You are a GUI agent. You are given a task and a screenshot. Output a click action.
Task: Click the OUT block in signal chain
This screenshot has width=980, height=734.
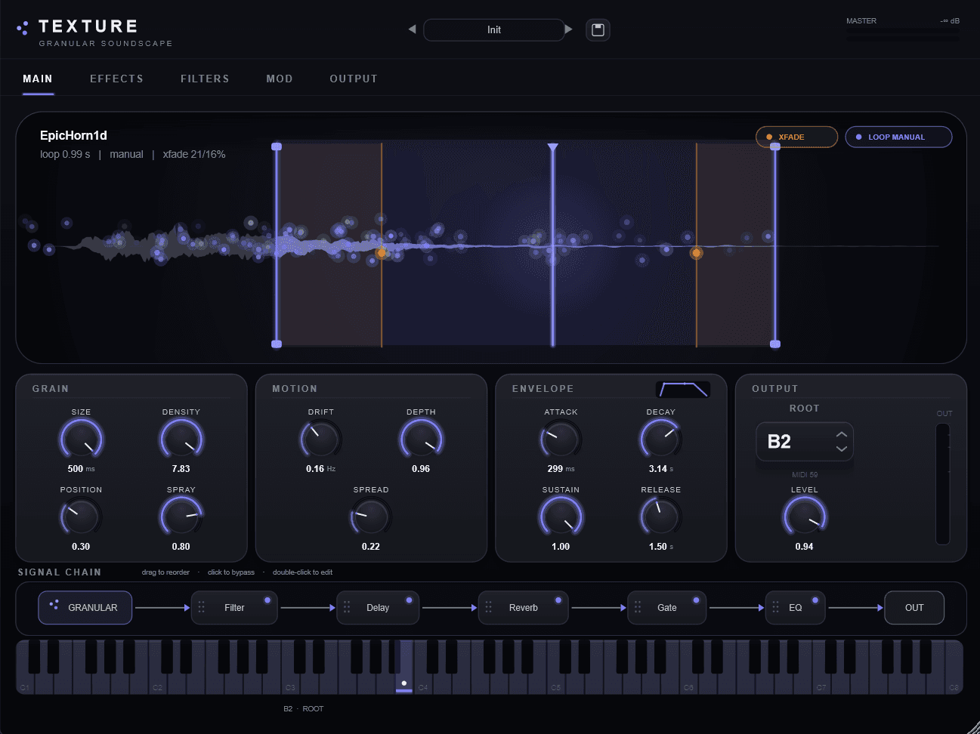click(914, 607)
